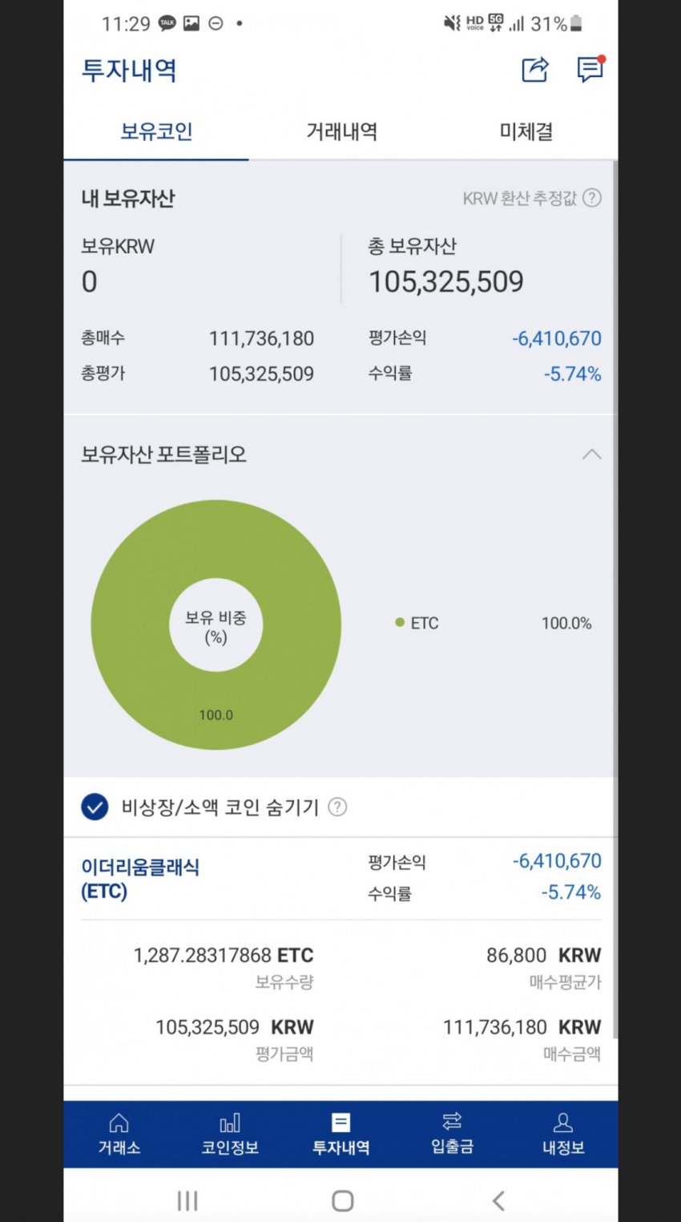Tap the share icon in header
The image size is (681, 1222).
coord(535,70)
